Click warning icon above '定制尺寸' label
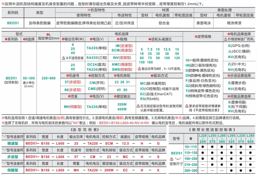257x176 pixels. click(171, 159)
